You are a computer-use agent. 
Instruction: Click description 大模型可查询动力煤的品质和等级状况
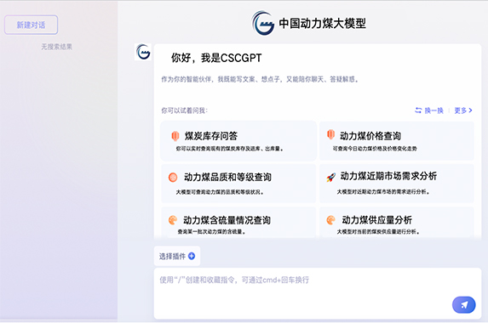[x=220, y=192]
